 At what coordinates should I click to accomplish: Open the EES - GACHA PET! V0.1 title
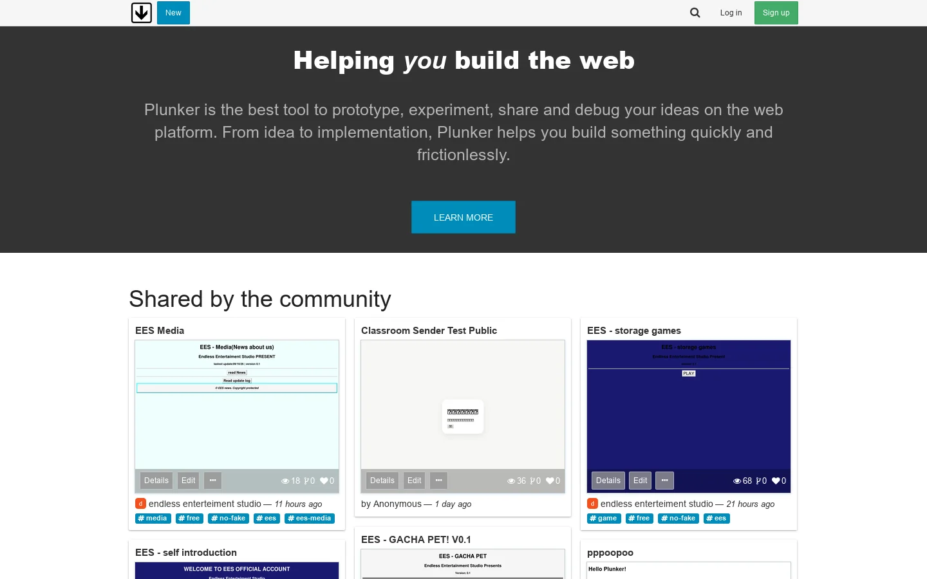pos(416,540)
